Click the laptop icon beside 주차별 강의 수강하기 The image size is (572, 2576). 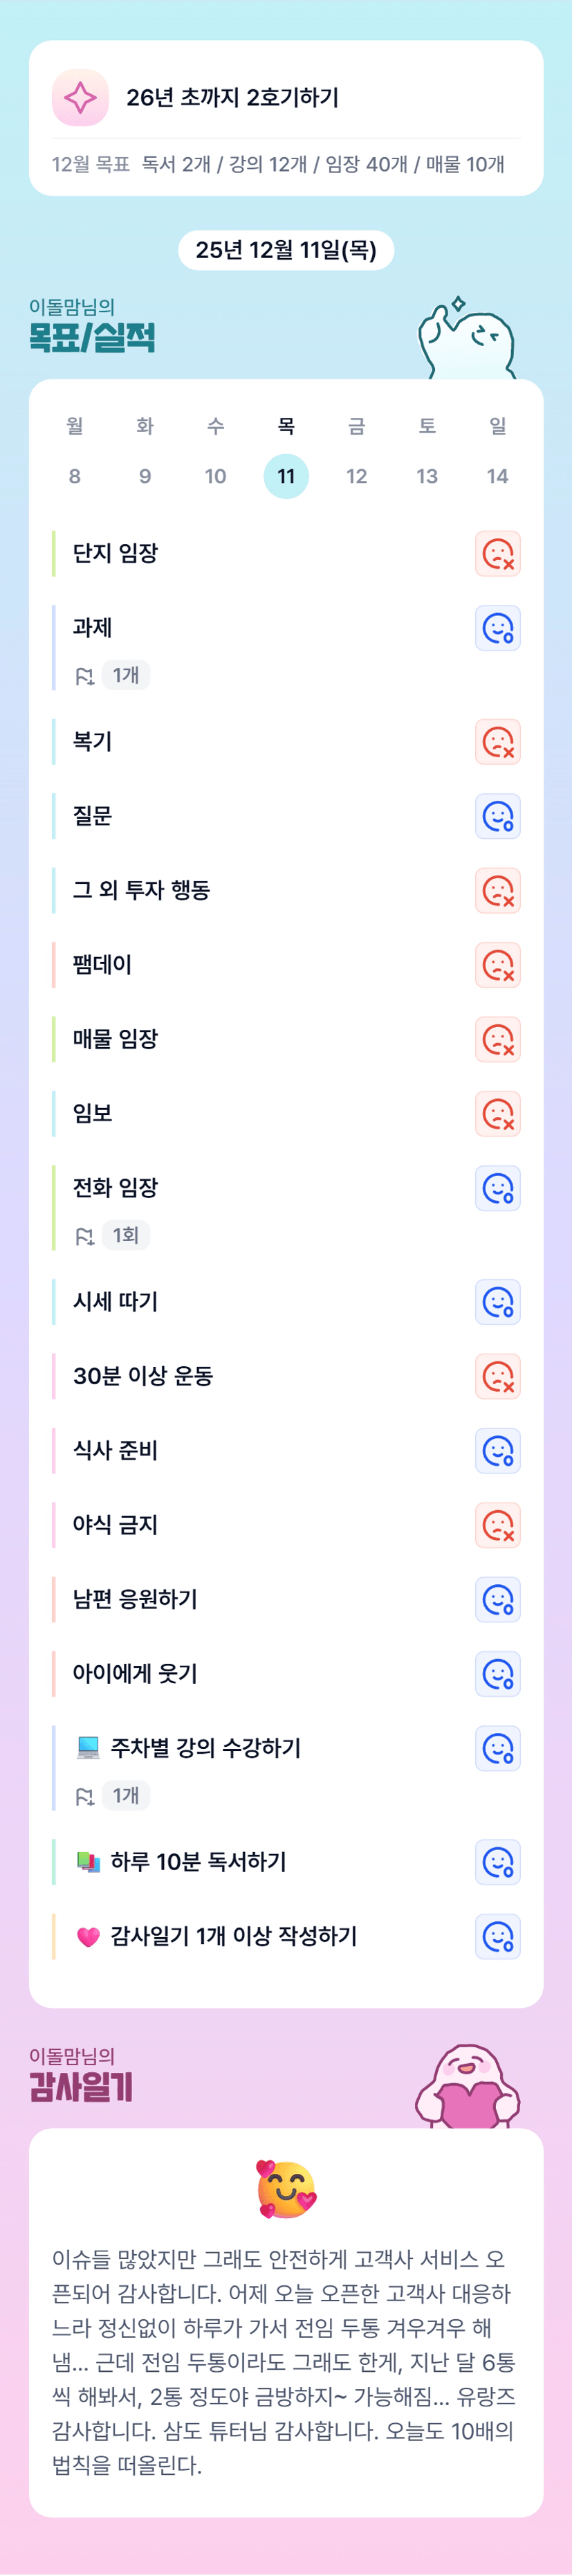pos(88,1748)
